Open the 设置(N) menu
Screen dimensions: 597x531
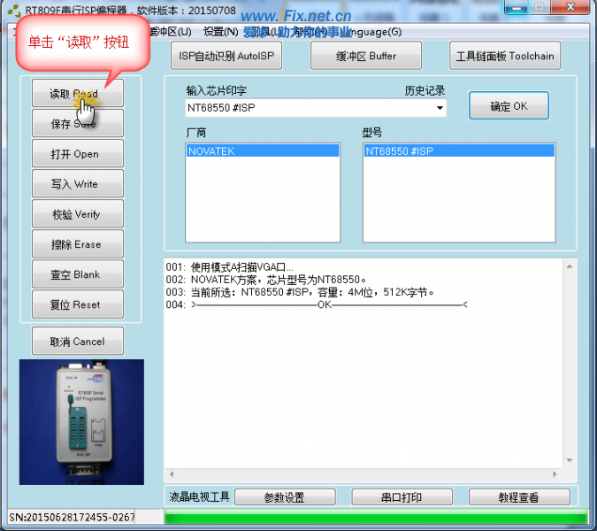click(x=220, y=32)
